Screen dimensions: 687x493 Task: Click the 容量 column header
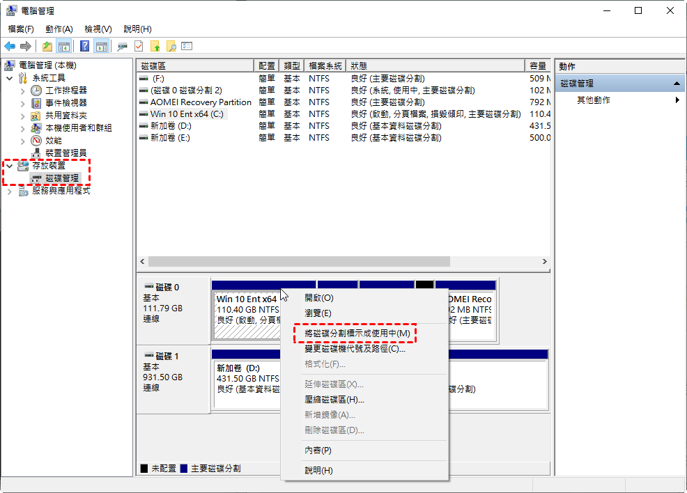537,65
